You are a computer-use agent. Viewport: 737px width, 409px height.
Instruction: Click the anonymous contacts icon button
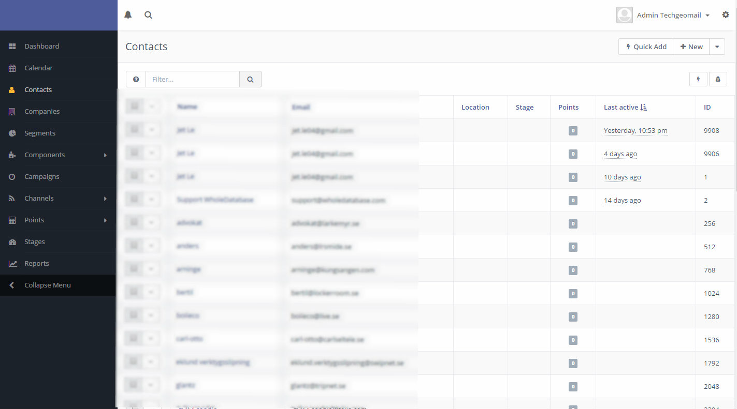coord(718,79)
